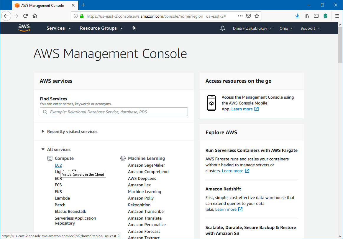Click Learn more under AWS Fargate

point(232,171)
